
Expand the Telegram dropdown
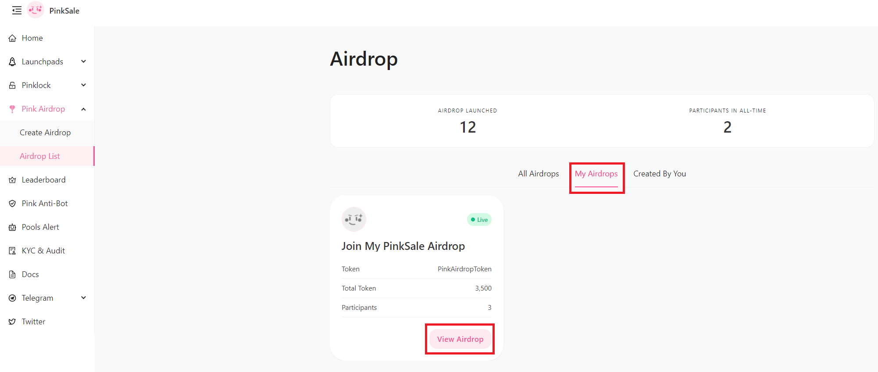[x=83, y=298]
